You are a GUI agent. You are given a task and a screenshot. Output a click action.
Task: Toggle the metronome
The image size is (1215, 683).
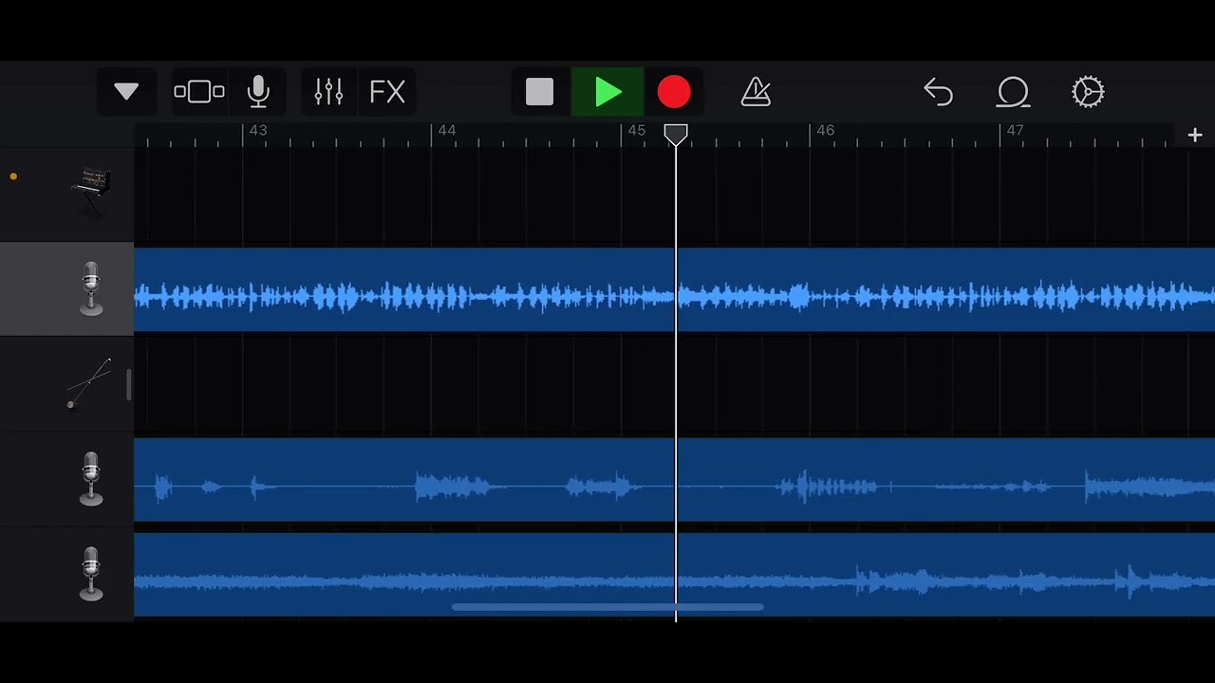point(756,92)
